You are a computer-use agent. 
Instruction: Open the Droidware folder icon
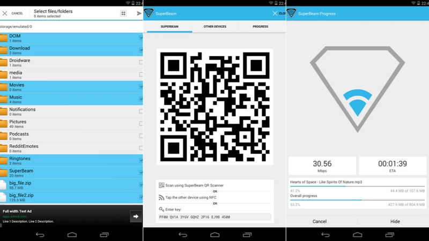tap(4, 62)
